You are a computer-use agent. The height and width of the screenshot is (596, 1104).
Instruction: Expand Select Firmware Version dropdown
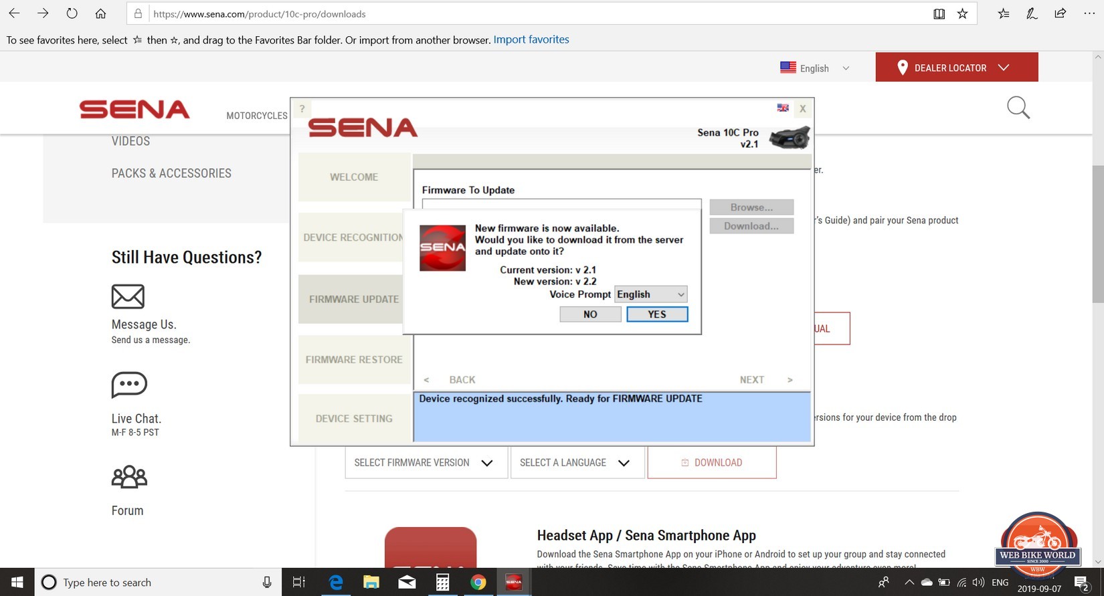pyautogui.click(x=425, y=463)
